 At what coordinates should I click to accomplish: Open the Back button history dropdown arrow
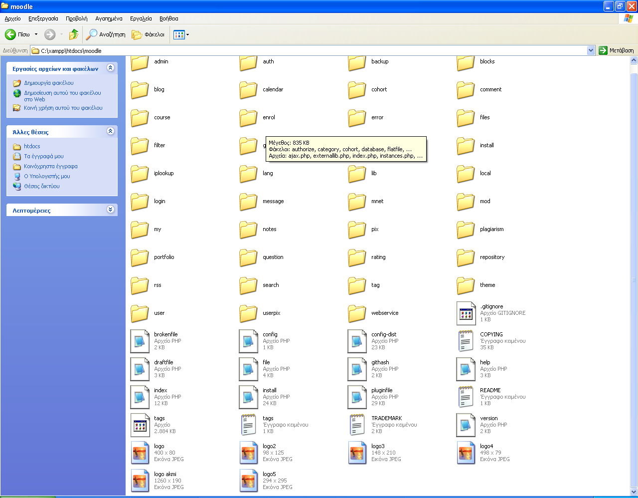36,34
